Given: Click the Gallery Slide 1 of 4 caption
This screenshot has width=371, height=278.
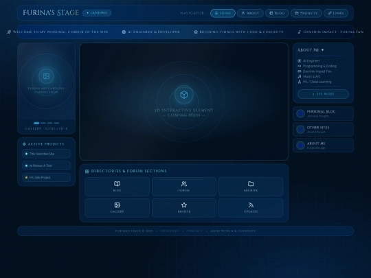Looking at the screenshot, I should pos(46,128).
